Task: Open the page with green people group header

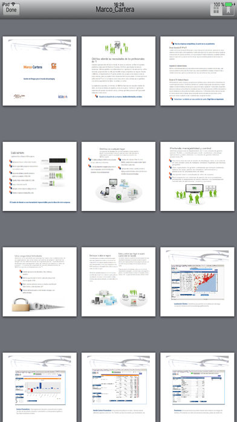Action: coord(118,71)
